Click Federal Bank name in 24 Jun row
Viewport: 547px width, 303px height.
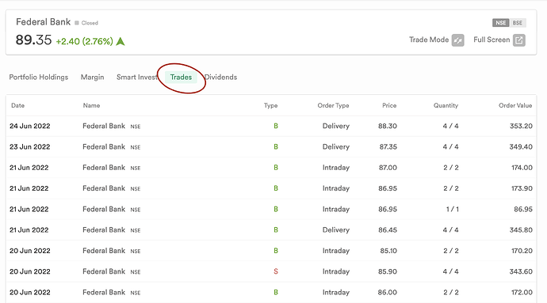point(104,126)
